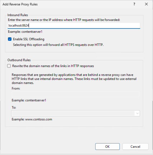
Task: Click the From: label
Action: [x=16, y=88]
